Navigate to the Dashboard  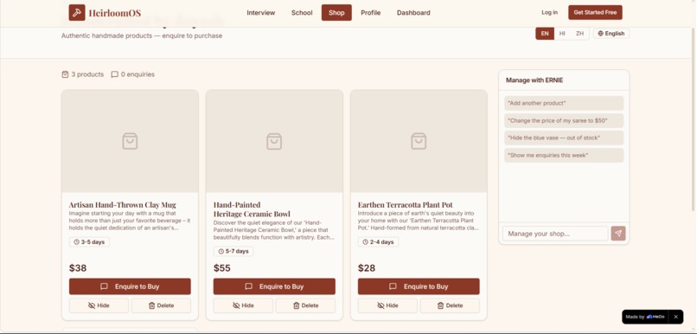(413, 12)
